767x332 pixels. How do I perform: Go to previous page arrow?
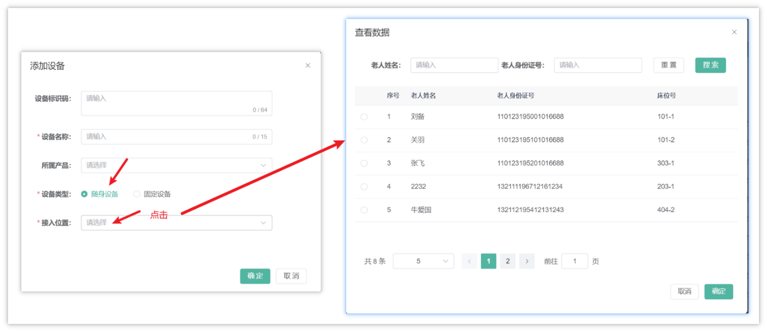tap(469, 261)
